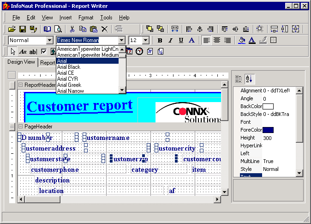Launch Print Preview with the magnifier page icon
The height and width of the screenshot is (224, 311).
click(x=58, y=29)
